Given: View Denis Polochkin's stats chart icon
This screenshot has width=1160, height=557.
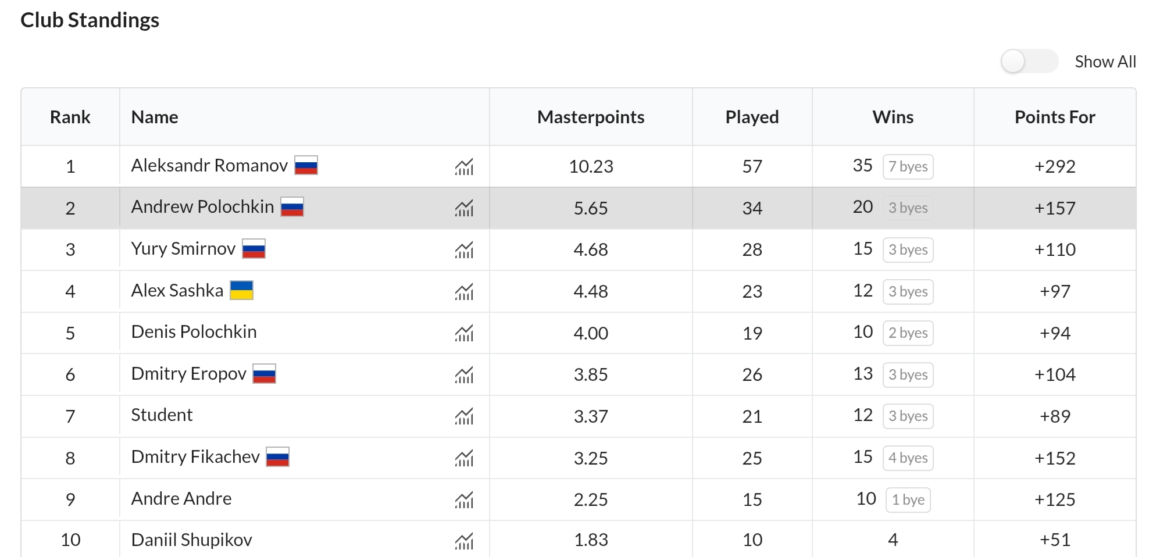Looking at the screenshot, I should pos(464,333).
